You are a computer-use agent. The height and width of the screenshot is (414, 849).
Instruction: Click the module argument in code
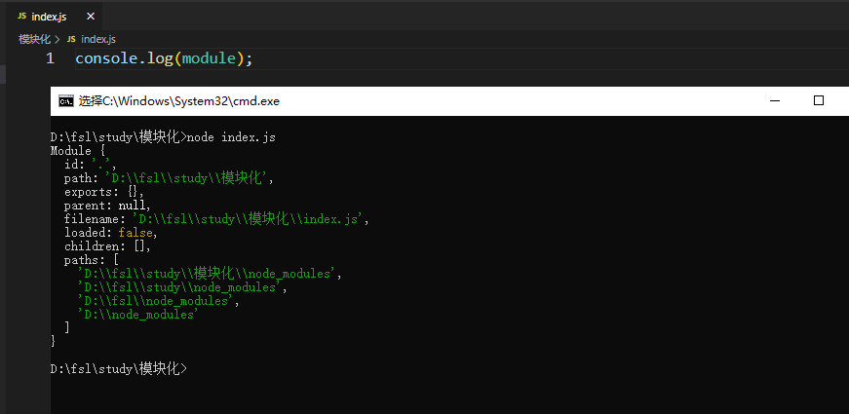[x=209, y=58]
